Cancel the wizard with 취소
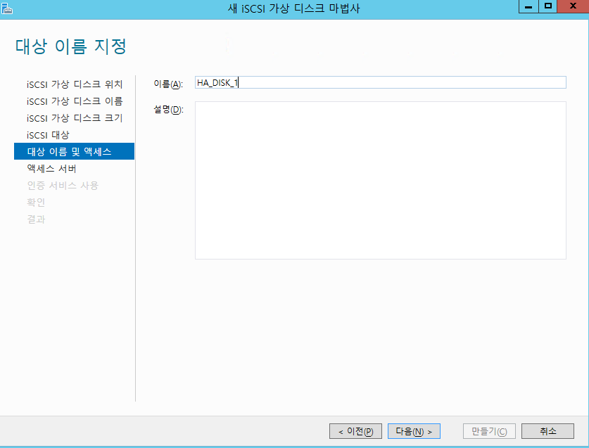Screen dimensions: 589x448 click(x=547, y=431)
